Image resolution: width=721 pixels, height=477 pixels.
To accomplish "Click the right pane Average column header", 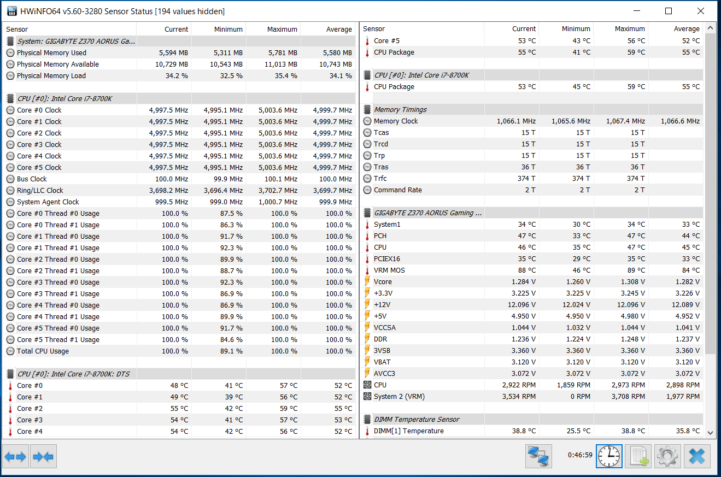I will 676,28.
